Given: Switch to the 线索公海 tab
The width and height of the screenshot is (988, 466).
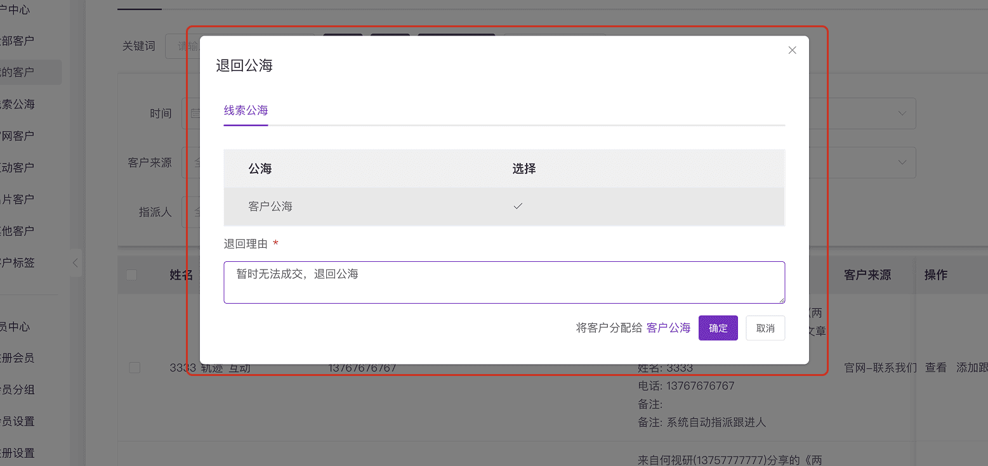Looking at the screenshot, I should pos(246,110).
